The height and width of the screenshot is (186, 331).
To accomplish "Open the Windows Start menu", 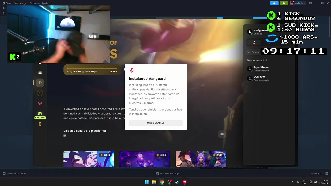I will click(x=147, y=182).
